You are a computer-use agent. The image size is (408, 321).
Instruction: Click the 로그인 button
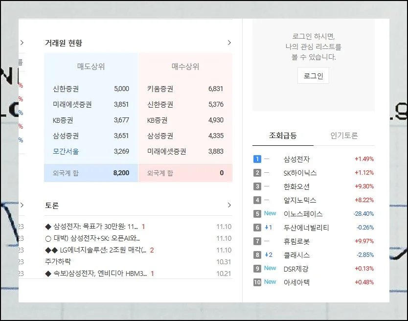pyautogui.click(x=313, y=76)
